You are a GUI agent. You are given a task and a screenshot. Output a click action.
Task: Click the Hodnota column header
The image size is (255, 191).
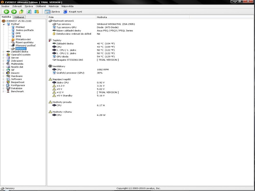[x=142, y=17]
